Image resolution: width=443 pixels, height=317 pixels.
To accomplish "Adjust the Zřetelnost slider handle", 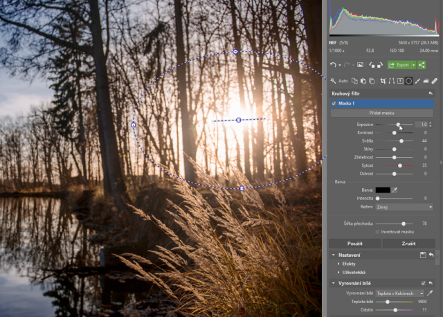I will coord(395,157).
